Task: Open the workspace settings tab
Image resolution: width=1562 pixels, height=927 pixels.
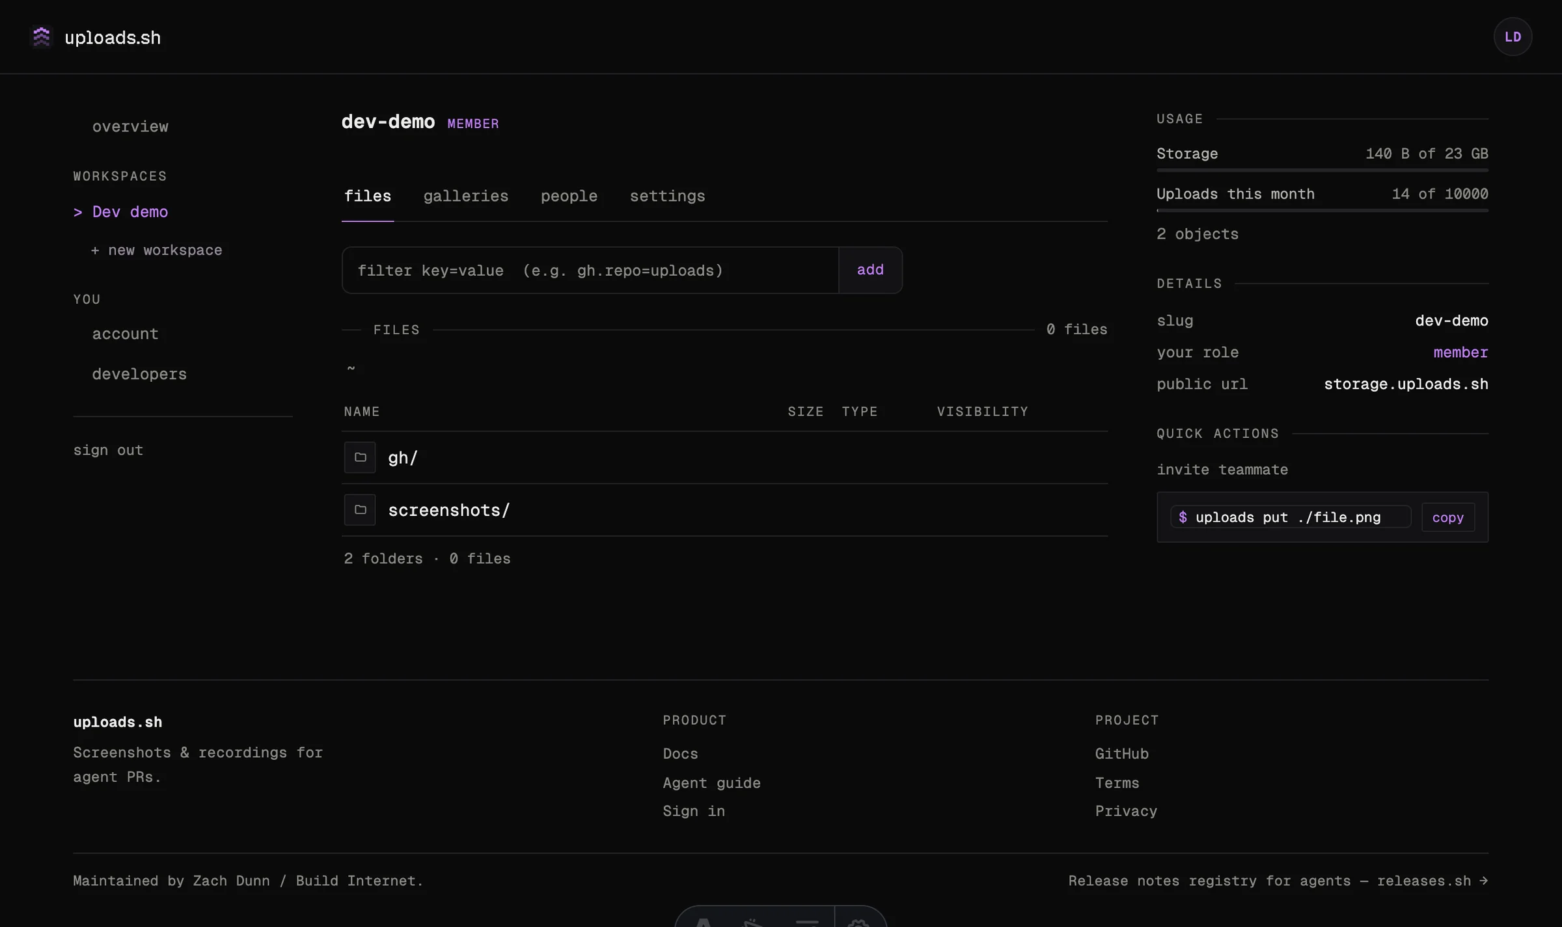Action: click(667, 196)
